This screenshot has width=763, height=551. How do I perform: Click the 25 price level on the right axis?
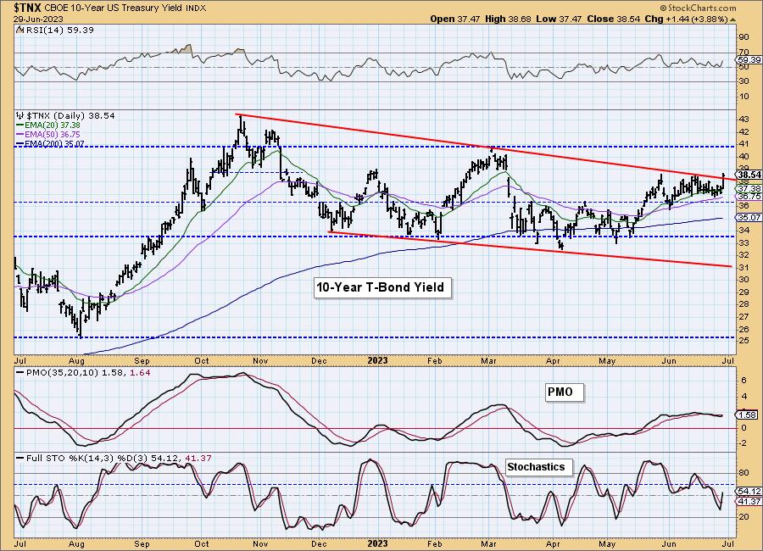(x=744, y=341)
